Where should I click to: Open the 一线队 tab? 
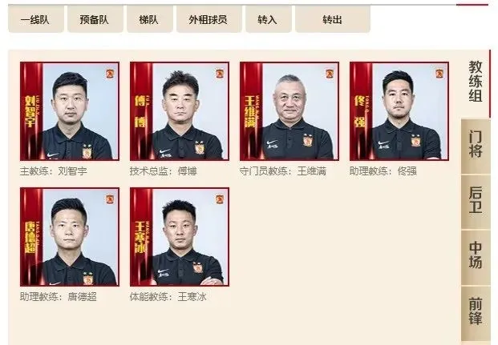(x=36, y=19)
